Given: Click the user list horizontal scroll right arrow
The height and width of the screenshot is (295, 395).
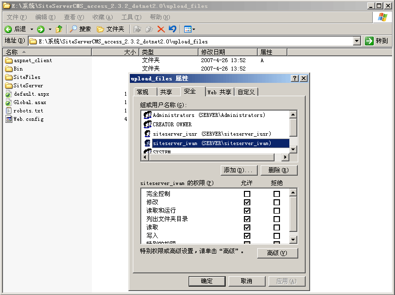Looking at the screenshot, I should point(285,157).
